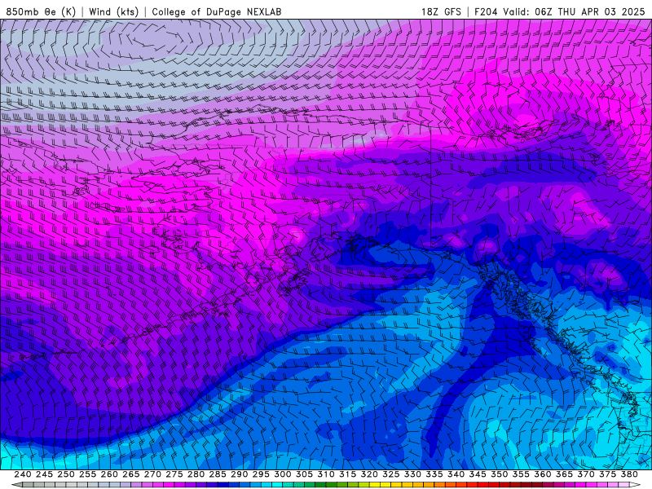Click the 240 value on the color scale

(x=23, y=474)
